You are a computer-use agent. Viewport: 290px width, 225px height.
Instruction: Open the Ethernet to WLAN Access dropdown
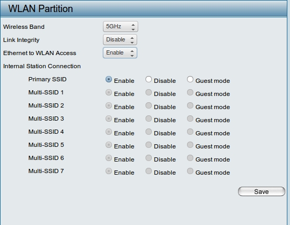120,52
